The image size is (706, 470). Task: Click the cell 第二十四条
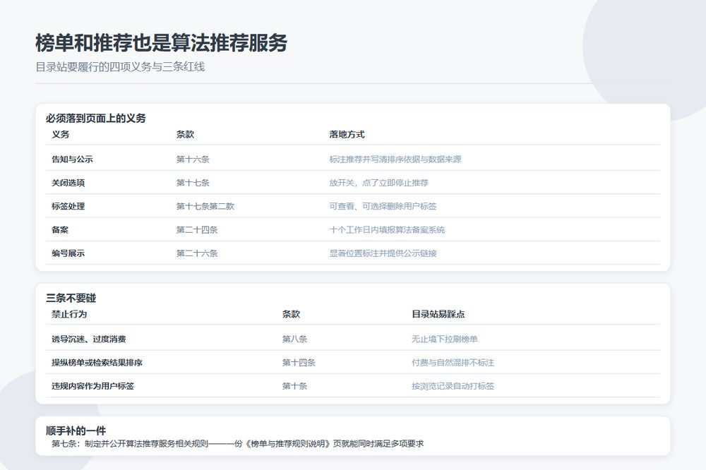pos(197,229)
